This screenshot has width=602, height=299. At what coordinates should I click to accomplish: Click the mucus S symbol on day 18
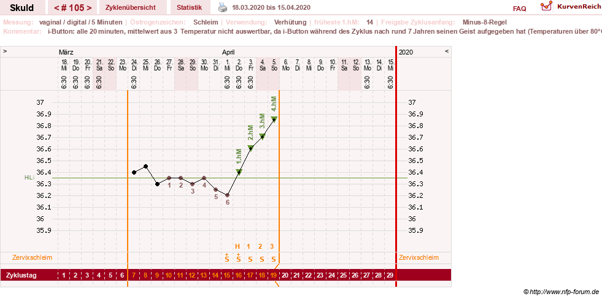click(x=262, y=259)
